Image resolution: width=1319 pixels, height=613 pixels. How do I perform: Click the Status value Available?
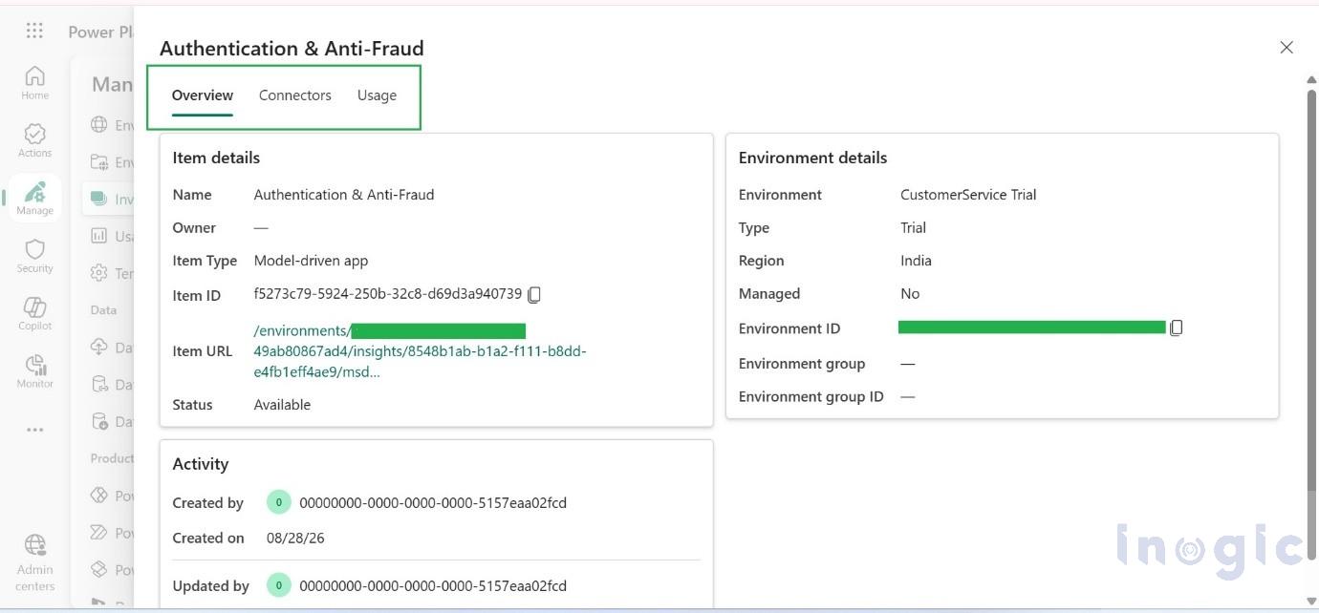pos(282,405)
